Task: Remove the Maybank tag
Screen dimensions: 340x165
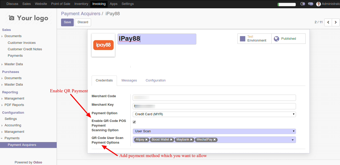Action: [191, 139]
